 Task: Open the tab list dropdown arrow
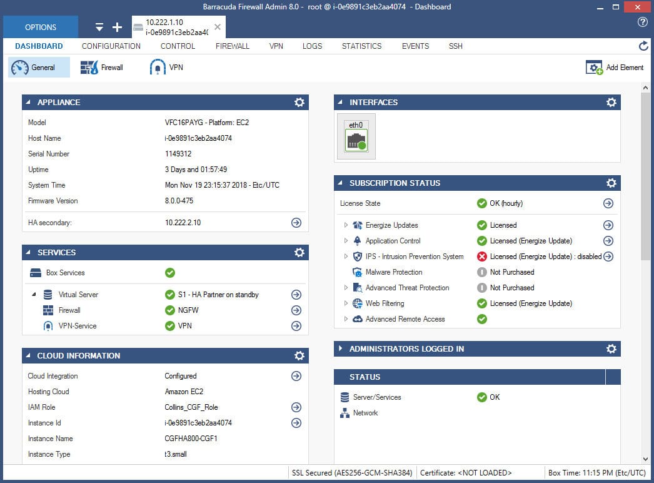pyautogui.click(x=99, y=27)
